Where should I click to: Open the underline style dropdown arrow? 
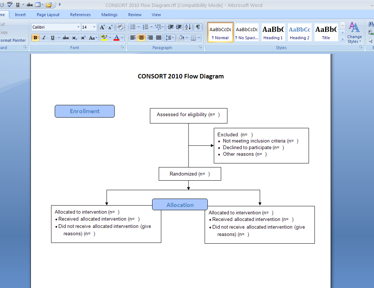pos(59,38)
